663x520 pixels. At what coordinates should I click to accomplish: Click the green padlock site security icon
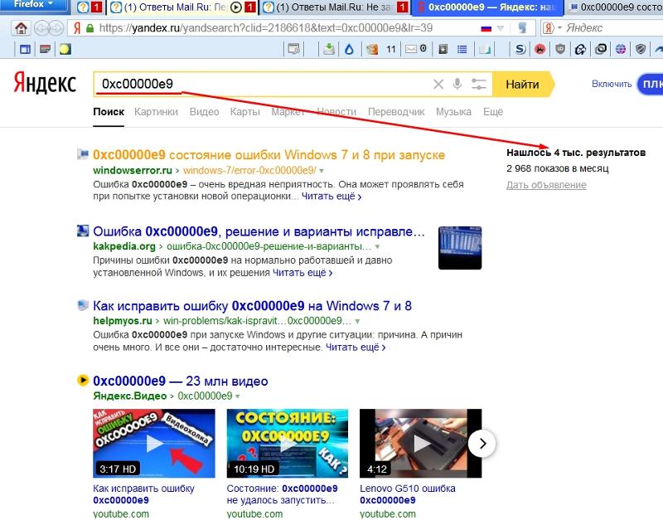90,28
